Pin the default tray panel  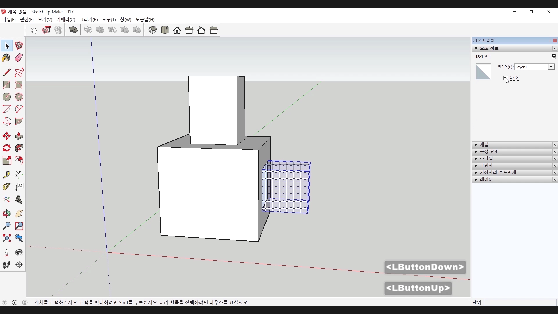coord(550,41)
